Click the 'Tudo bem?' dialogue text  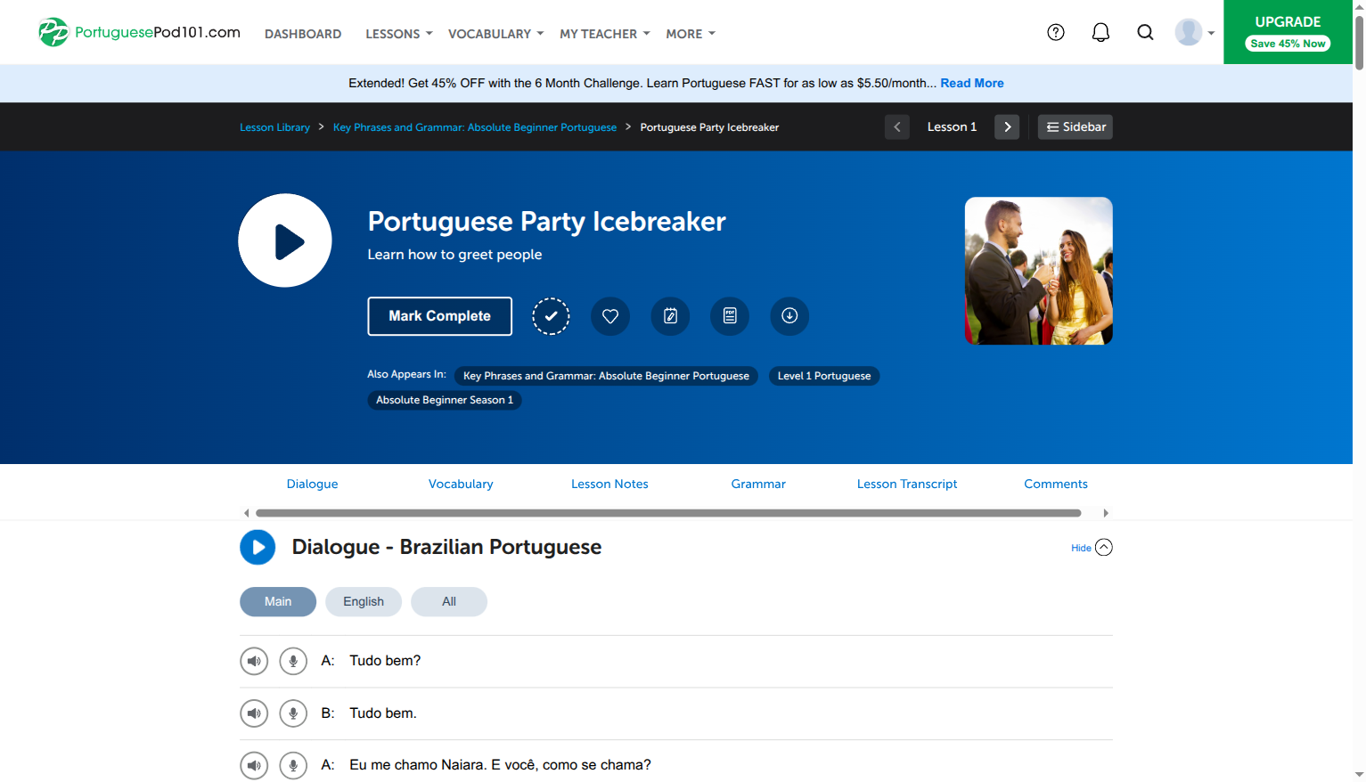click(x=385, y=661)
